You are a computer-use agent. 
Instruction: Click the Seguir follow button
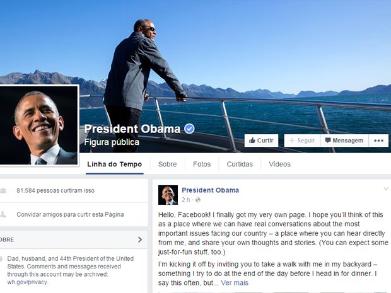[302, 141]
